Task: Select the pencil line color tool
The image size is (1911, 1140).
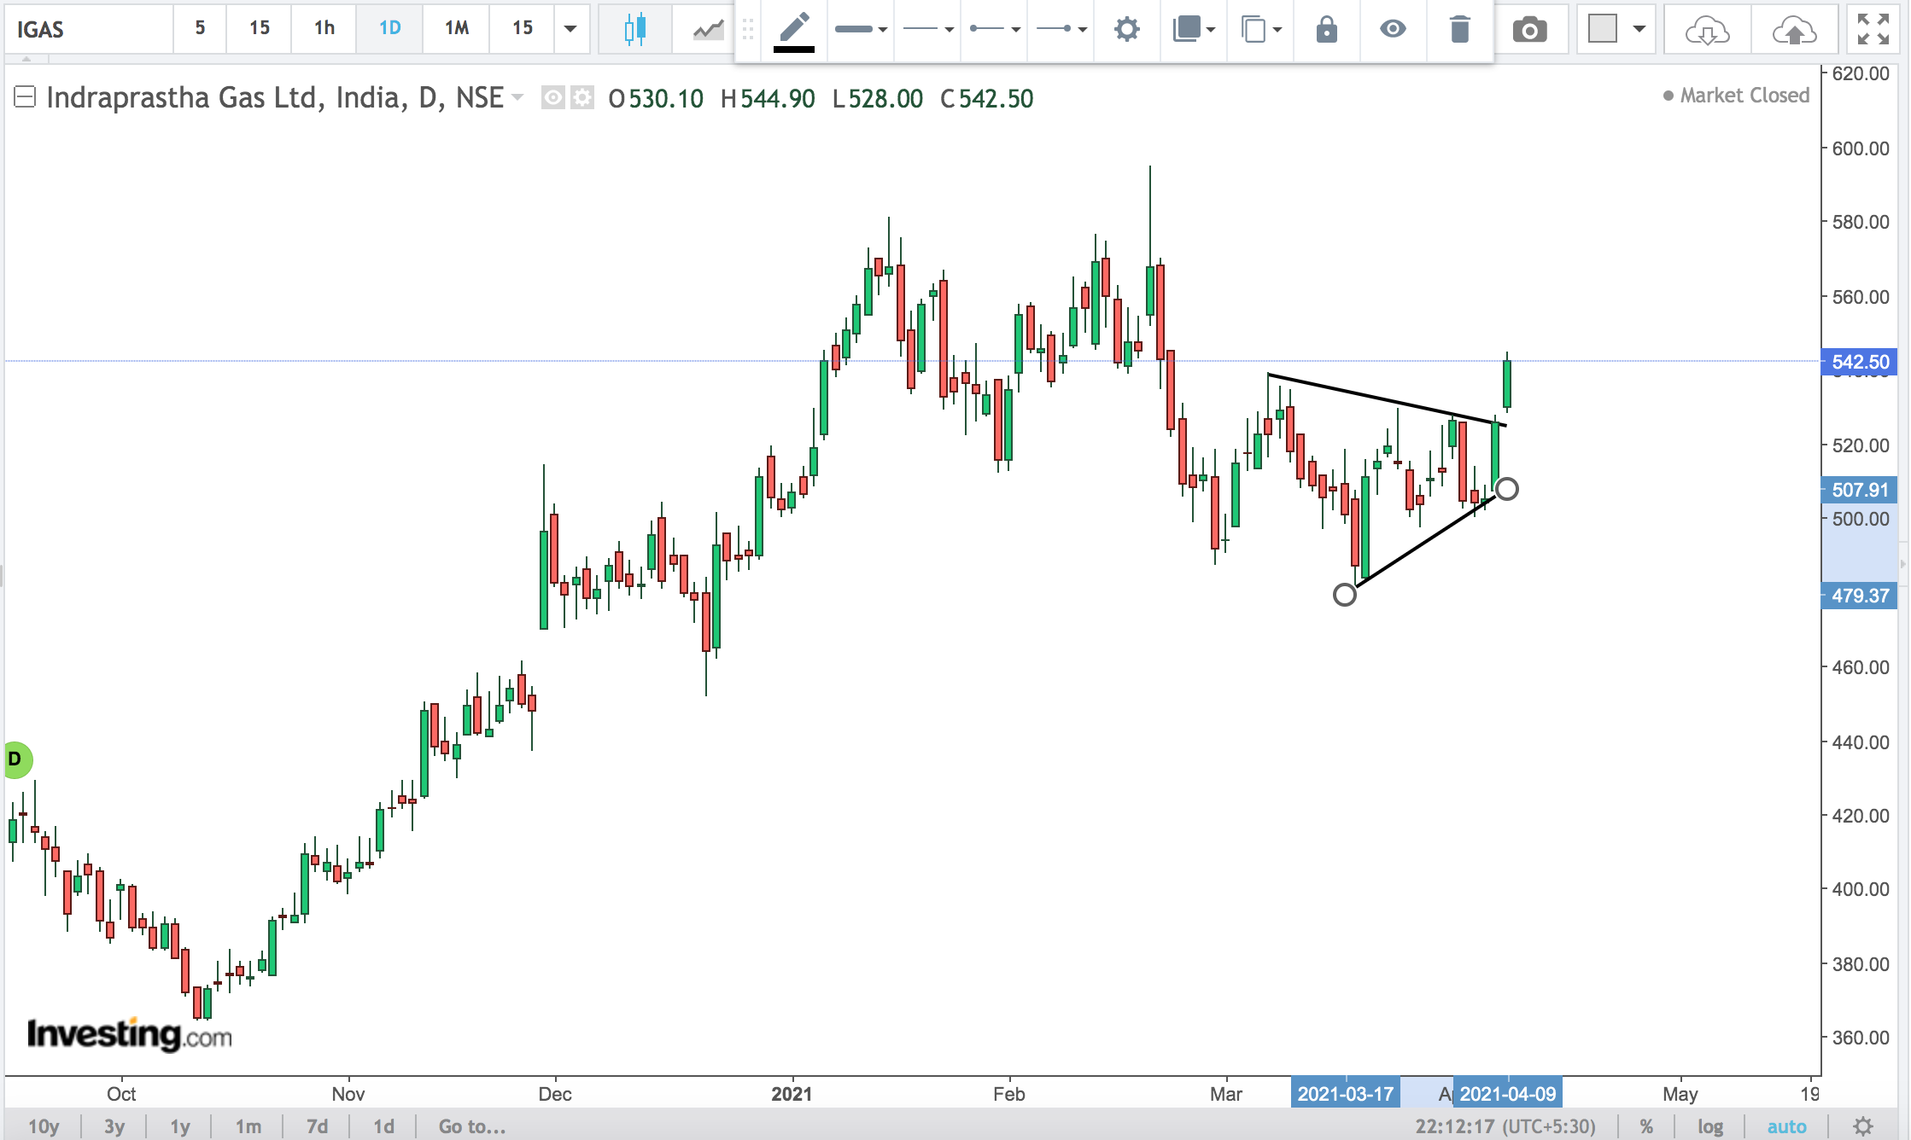Action: tap(793, 30)
